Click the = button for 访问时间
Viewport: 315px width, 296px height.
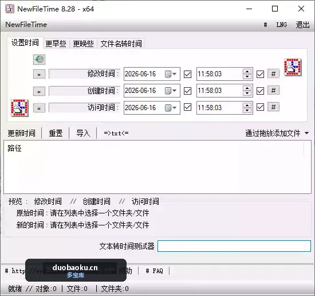pyautogui.click(x=39, y=108)
